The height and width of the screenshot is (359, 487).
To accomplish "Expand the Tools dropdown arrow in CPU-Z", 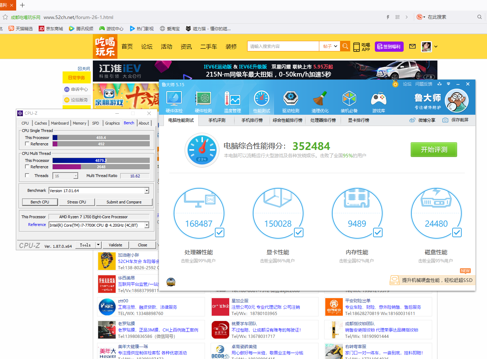I will click(98, 245).
